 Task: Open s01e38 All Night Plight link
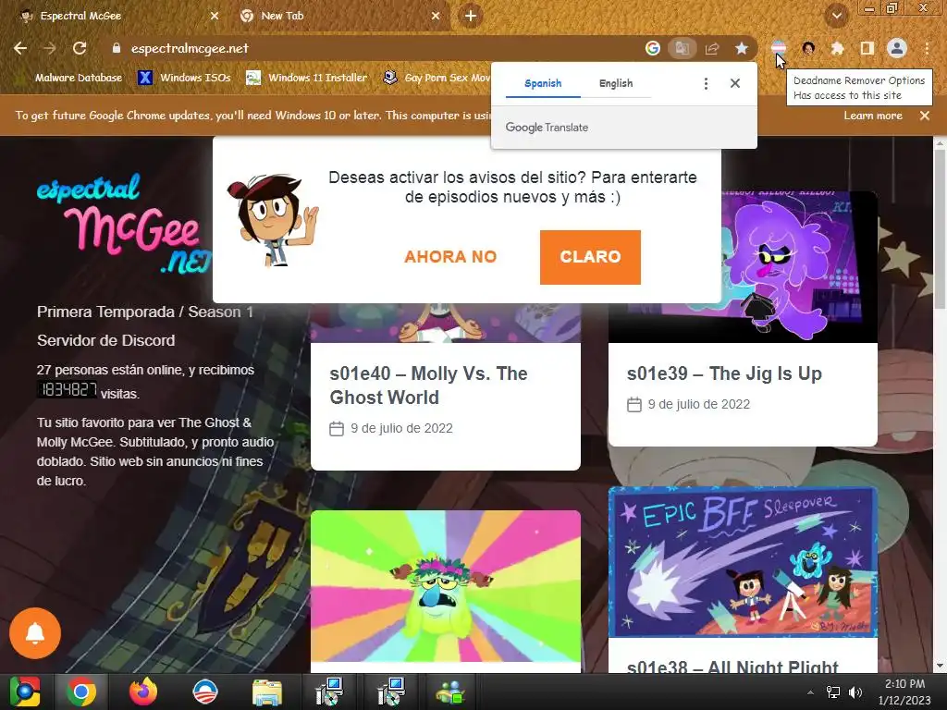point(732,666)
